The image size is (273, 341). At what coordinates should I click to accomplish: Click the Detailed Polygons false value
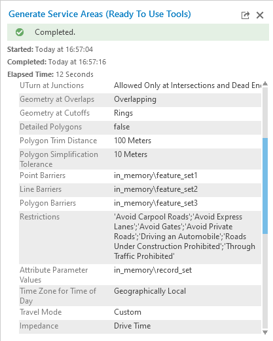pos(122,127)
